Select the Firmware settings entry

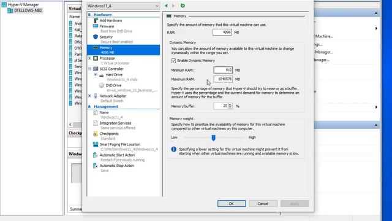107,26
